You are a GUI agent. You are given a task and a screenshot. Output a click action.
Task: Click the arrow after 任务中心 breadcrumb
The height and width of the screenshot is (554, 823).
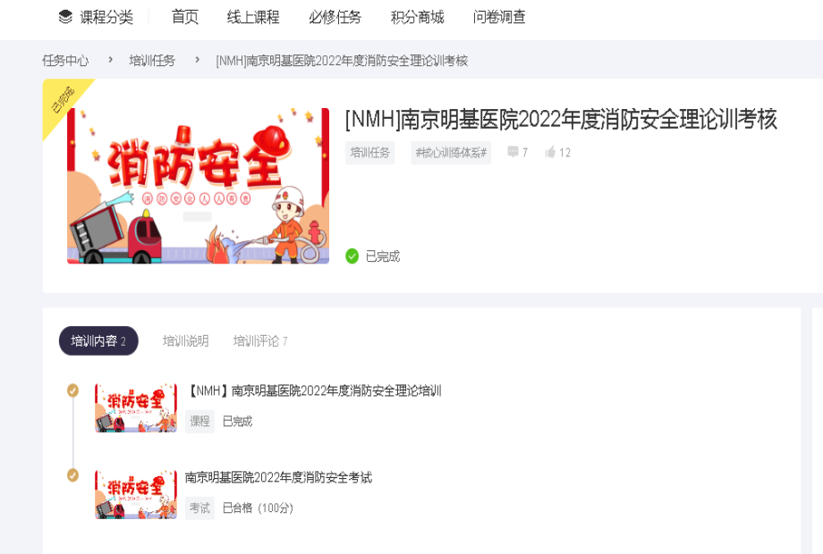pos(110,60)
